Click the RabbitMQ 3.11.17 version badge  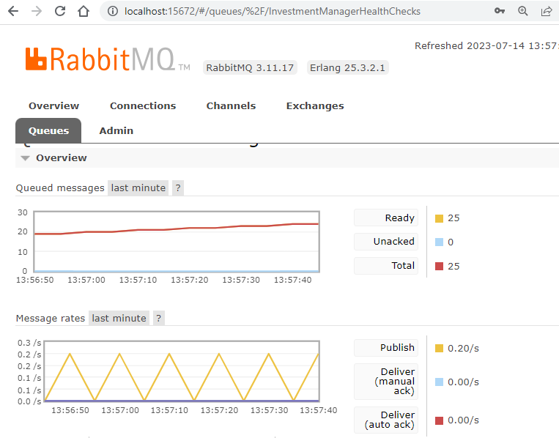click(250, 67)
